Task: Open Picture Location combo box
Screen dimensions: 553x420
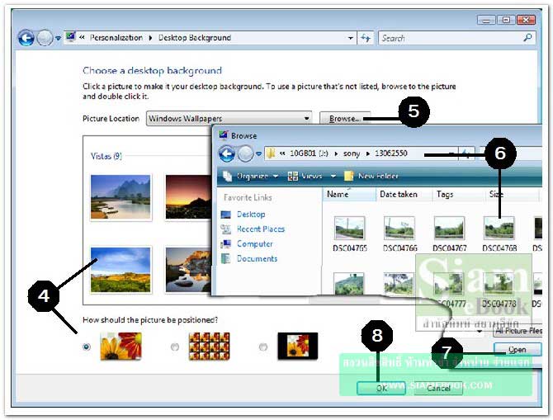Action: (x=229, y=119)
